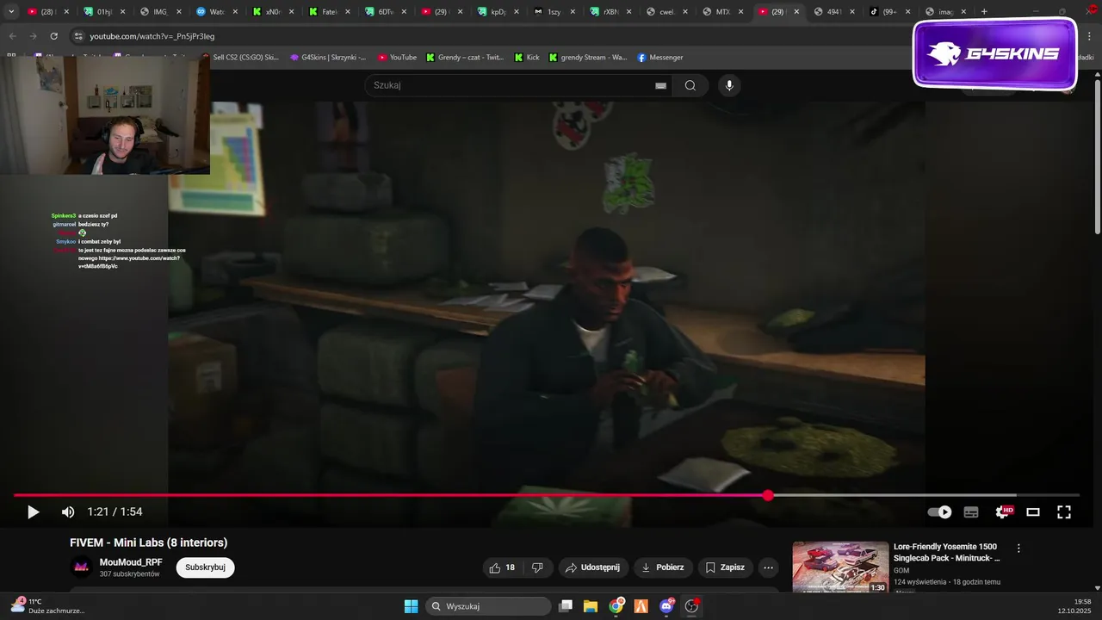This screenshot has height=620, width=1102.
Task: Open Google Chrome from the taskbar
Action: [x=616, y=606]
